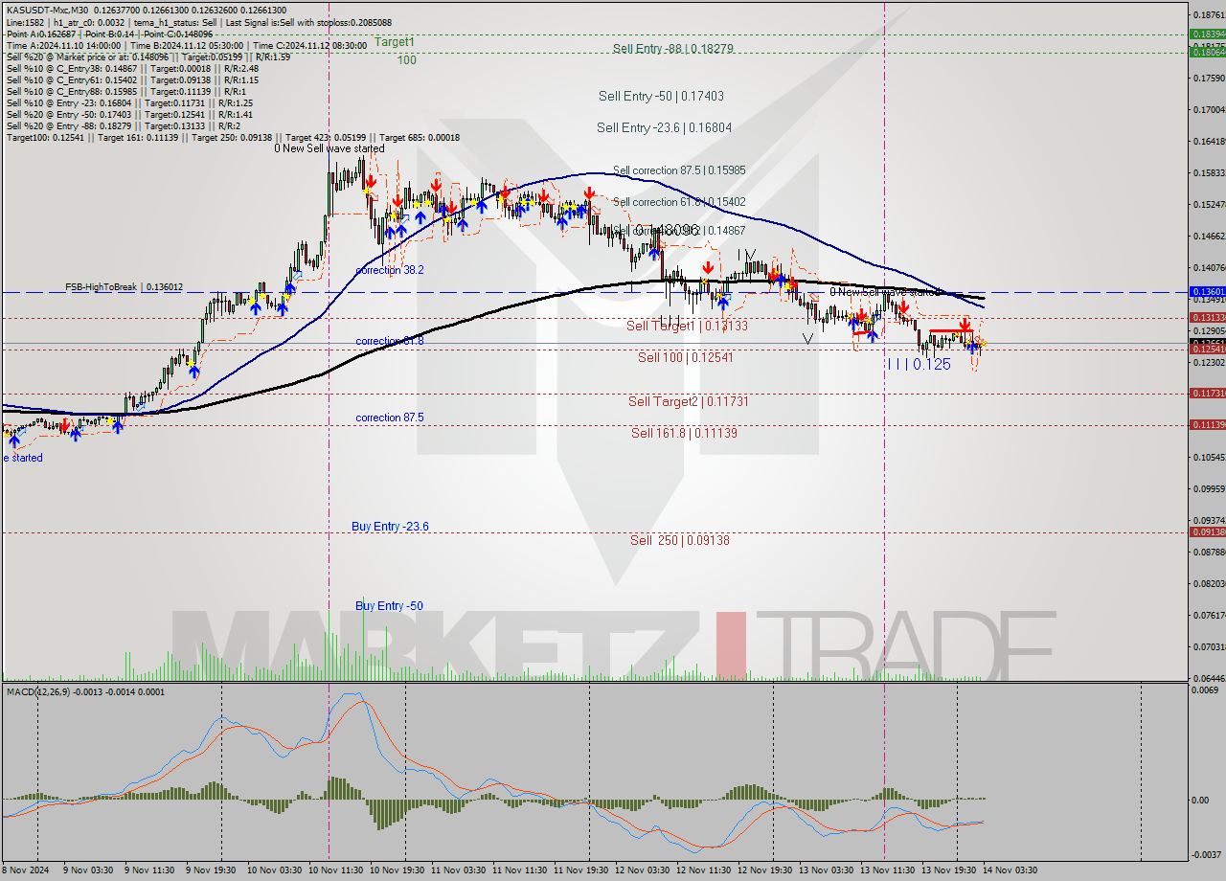Click the red 0.11731 price tag on the price axis

click(x=1206, y=393)
